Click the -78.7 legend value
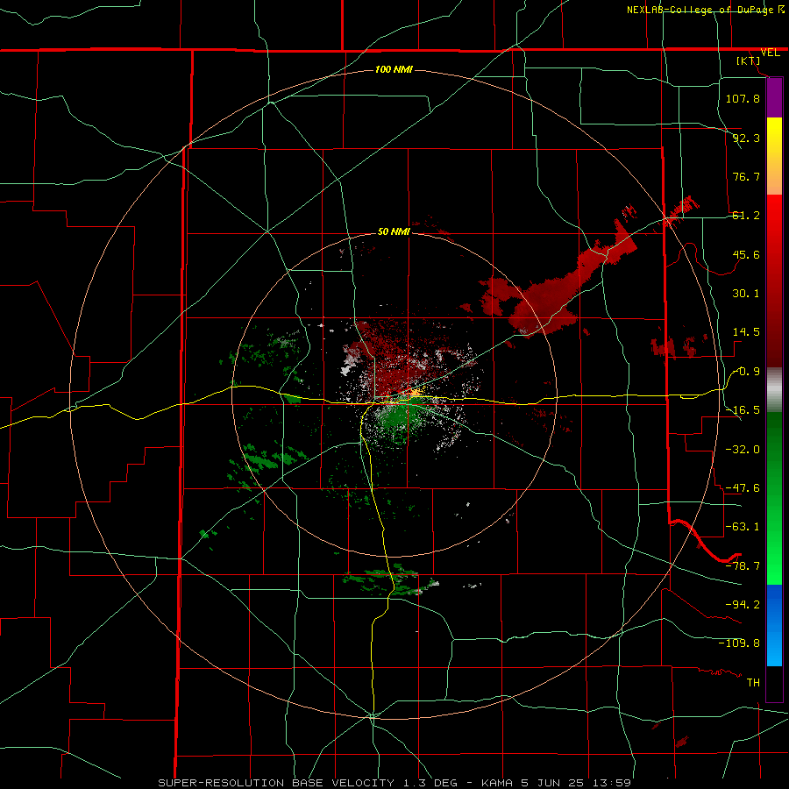The width and height of the screenshot is (789, 789). coord(743,566)
